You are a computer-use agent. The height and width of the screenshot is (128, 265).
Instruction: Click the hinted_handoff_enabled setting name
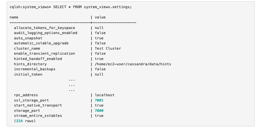[x=38, y=59]
